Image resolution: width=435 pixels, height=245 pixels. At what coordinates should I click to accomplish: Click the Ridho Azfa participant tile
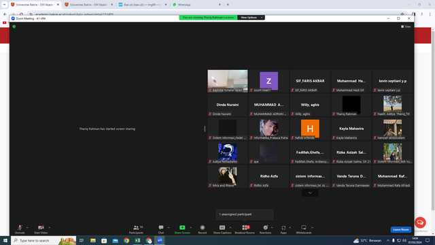pyautogui.click(x=268, y=176)
